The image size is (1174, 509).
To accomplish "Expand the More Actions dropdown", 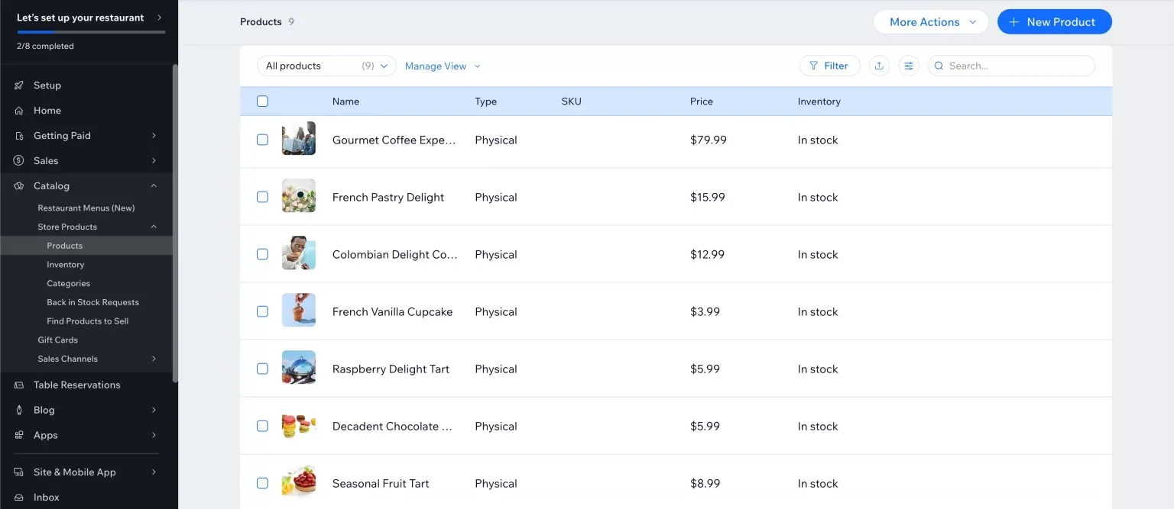I will pos(930,21).
